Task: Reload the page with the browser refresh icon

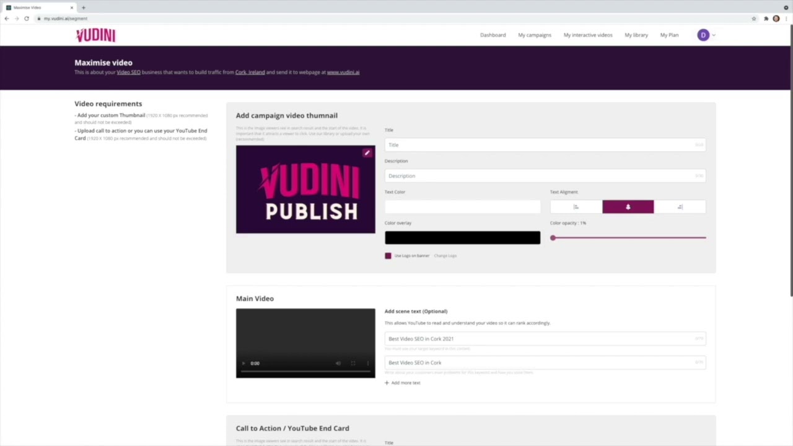Action: [x=27, y=19]
